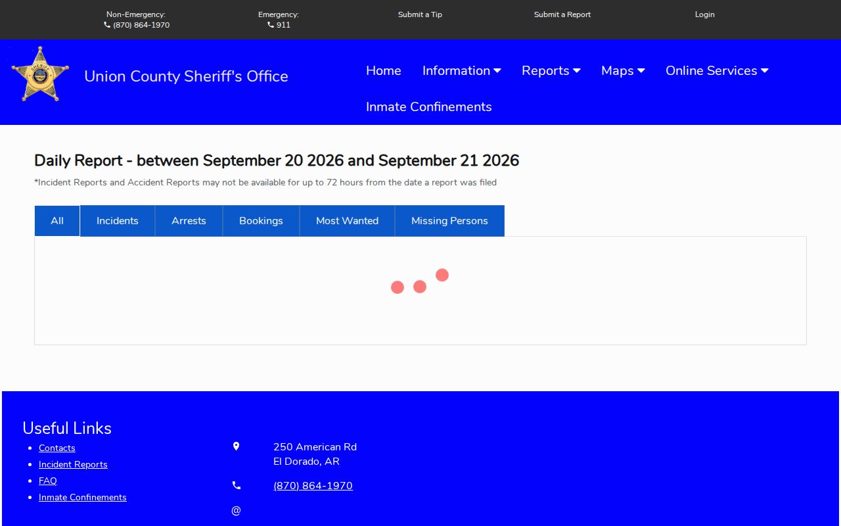Screen dimensions: 841x526
Task: View the Missing Persons tab
Action: [450, 221]
